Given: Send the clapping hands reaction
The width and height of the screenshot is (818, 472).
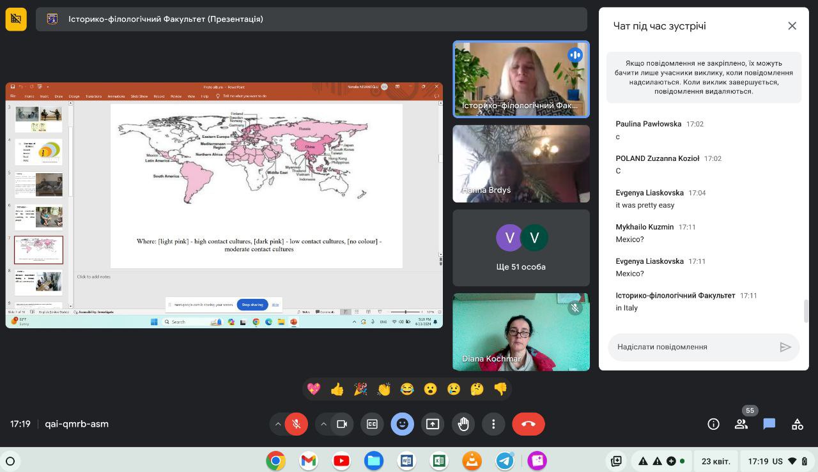Looking at the screenshot, I should coord(383,389).
